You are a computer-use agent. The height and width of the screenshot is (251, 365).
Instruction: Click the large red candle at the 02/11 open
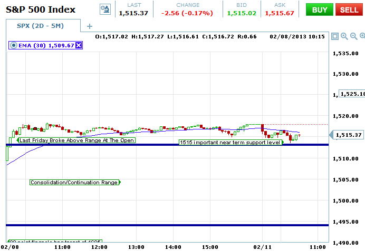[x=263, y=128]
